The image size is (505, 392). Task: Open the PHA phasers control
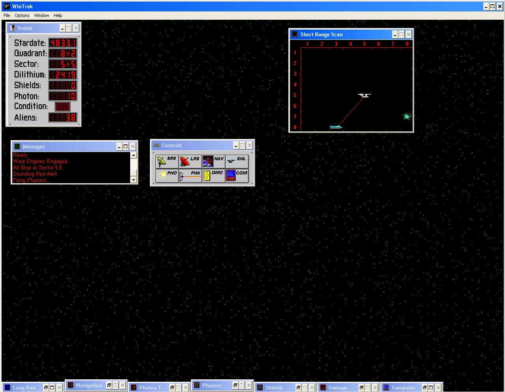click(190, 176)
